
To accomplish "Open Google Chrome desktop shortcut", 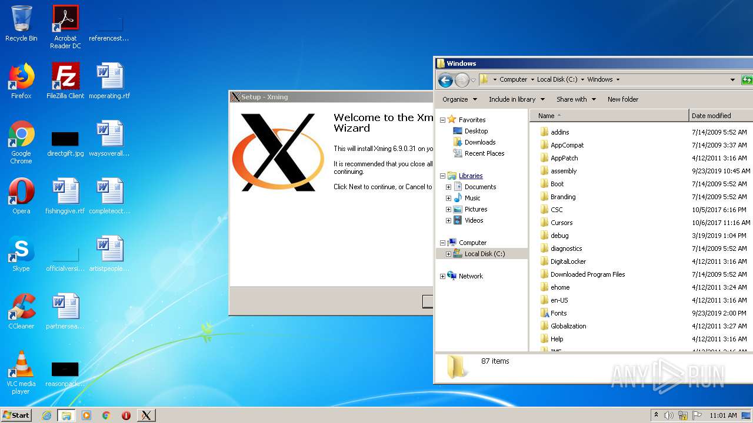I will pyautogui.click(x=21, y=142).
